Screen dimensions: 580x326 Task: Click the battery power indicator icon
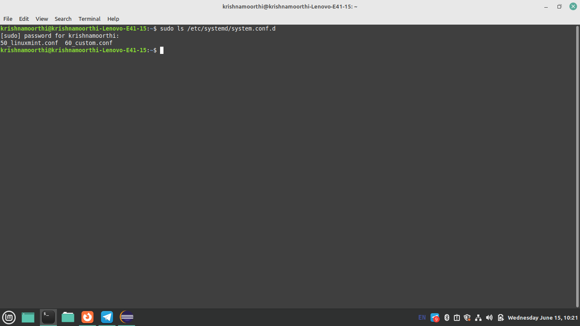coord(501,318)
